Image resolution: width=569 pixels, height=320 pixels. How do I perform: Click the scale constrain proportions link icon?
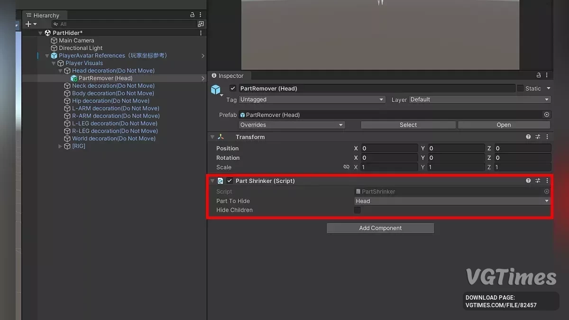coord(346,167)
